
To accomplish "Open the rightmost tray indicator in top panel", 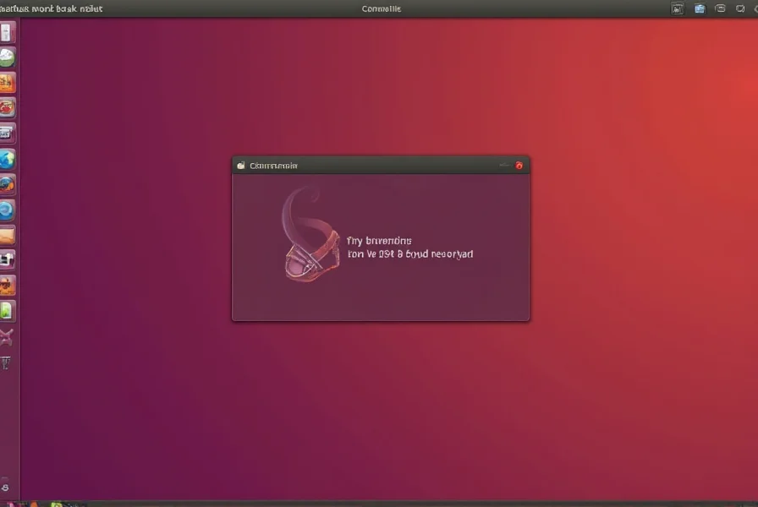I will [x=742, y=8].
